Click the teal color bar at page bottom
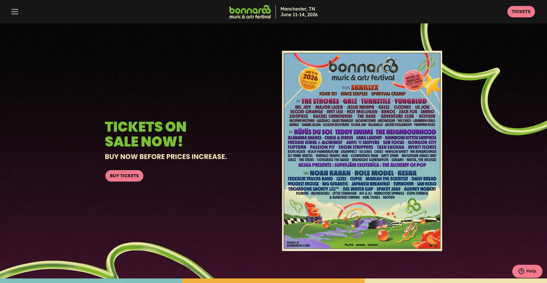547x283 pixels. tap(91, 281)
